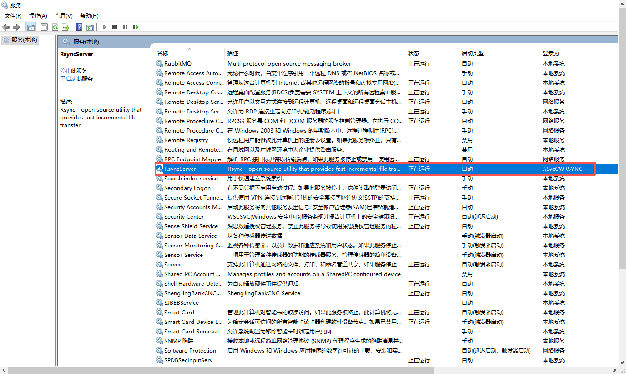Click the Back arrow in toolbar
This screenshot has width=626, height=374.
6,27
